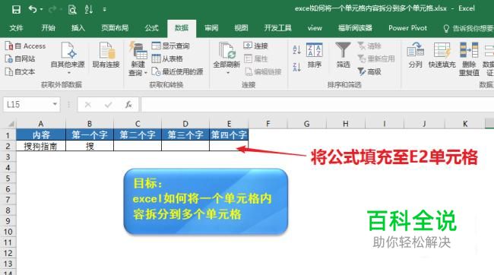
Task: Open the Undo history dropdown arrow
Action: click(x=41, y=9)
